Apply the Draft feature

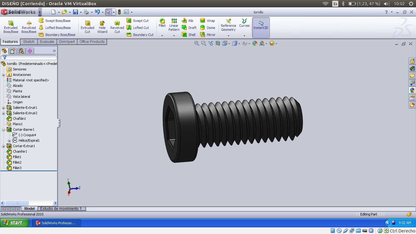(189, 28)
